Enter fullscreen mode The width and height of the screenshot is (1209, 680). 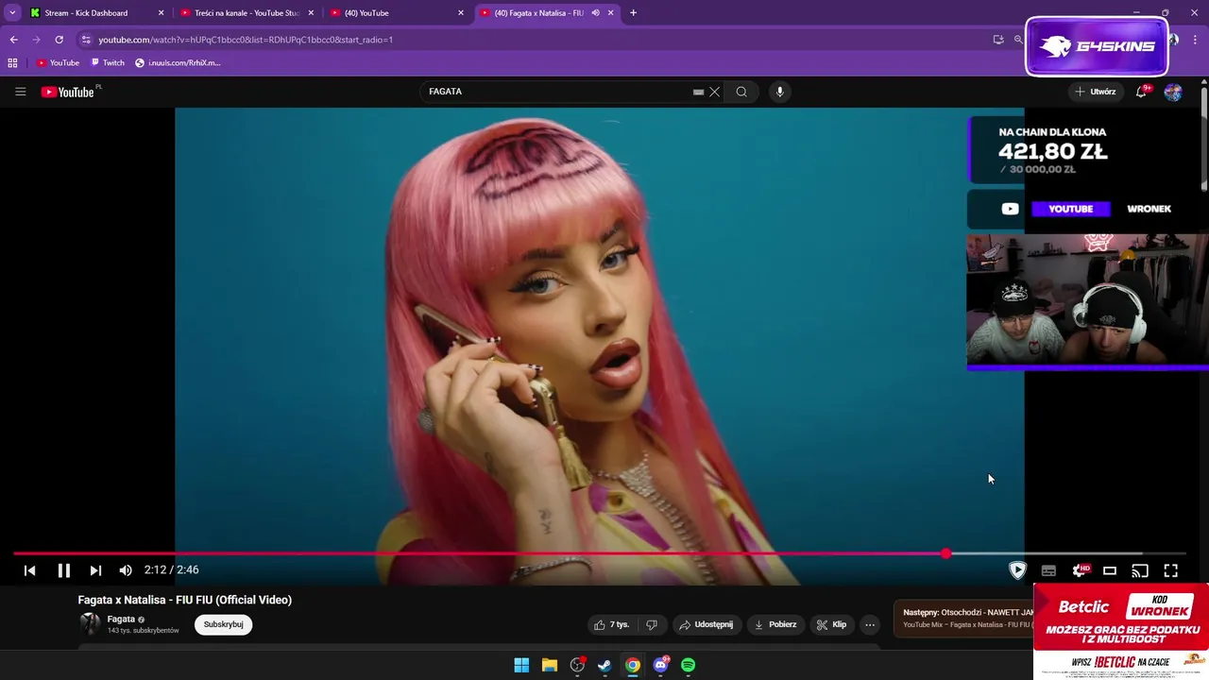[x=1170, y=570]
